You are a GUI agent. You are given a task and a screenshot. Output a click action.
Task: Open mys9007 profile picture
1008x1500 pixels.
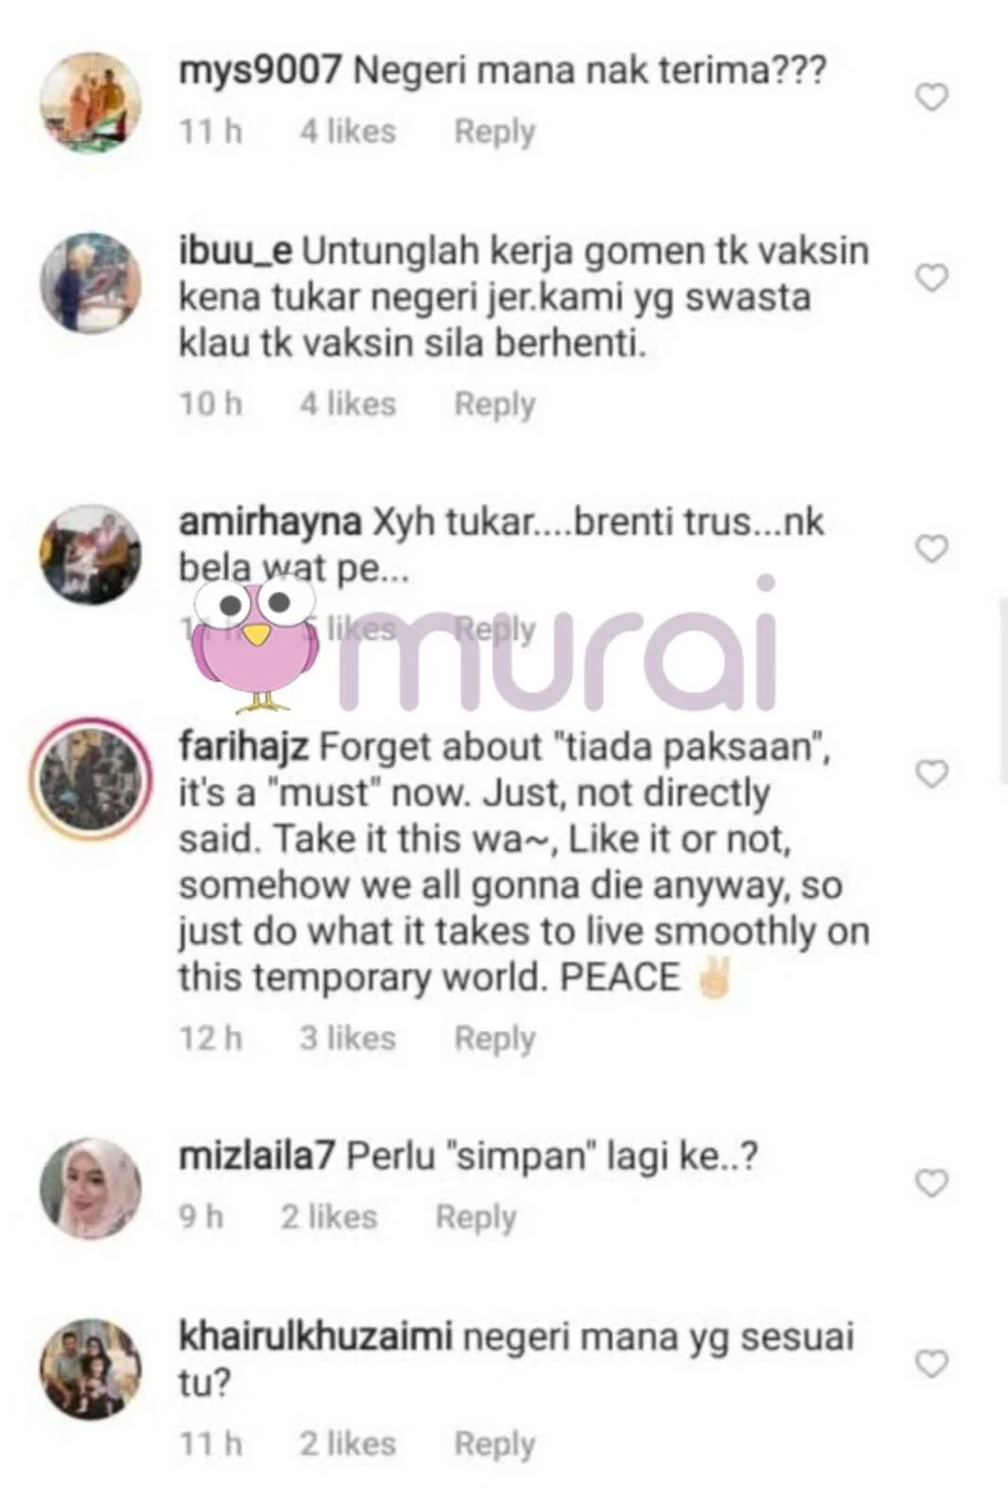[90, 103]
